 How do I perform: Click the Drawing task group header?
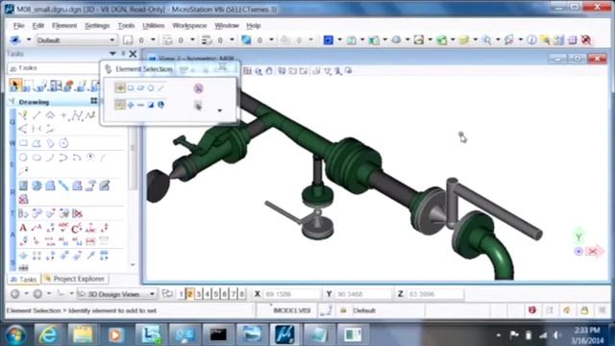pyautogui.click(x=53, y=102)
